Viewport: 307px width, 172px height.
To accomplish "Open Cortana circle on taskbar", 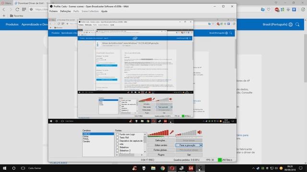I will pyautogui.click(x=14, y=168).
